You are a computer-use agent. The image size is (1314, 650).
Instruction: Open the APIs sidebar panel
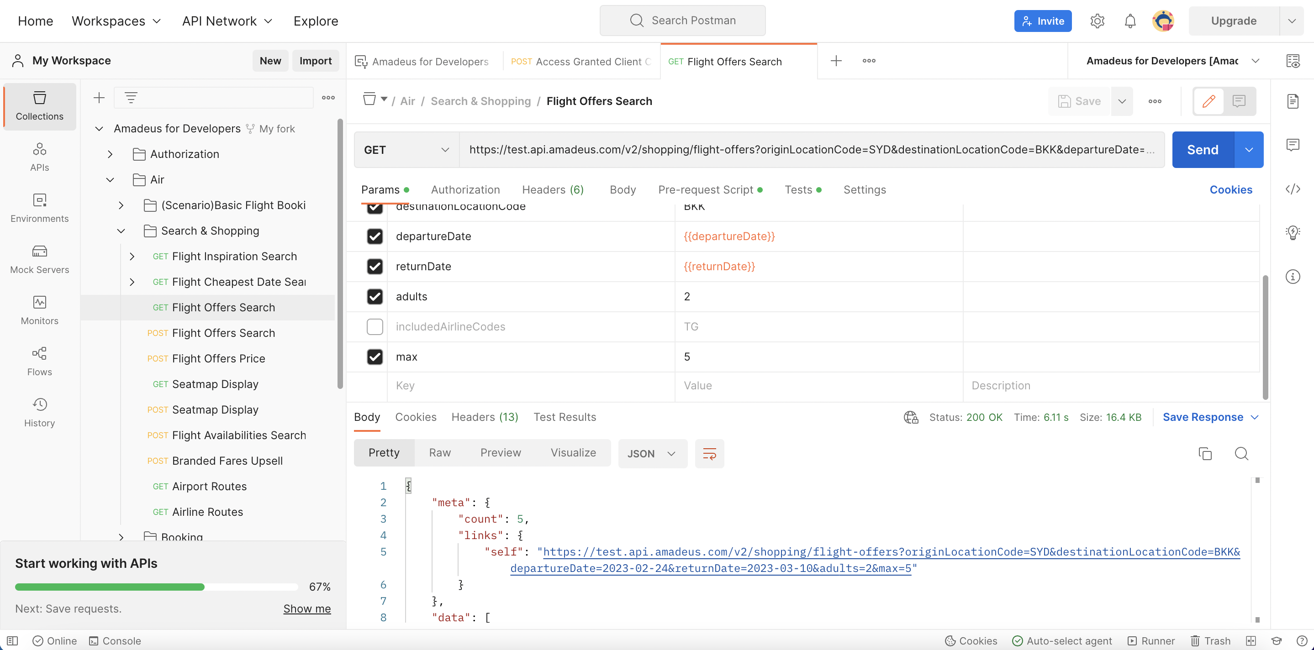(x=39, y=157)
